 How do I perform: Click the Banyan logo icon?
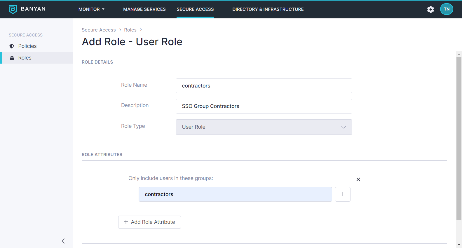13,9
